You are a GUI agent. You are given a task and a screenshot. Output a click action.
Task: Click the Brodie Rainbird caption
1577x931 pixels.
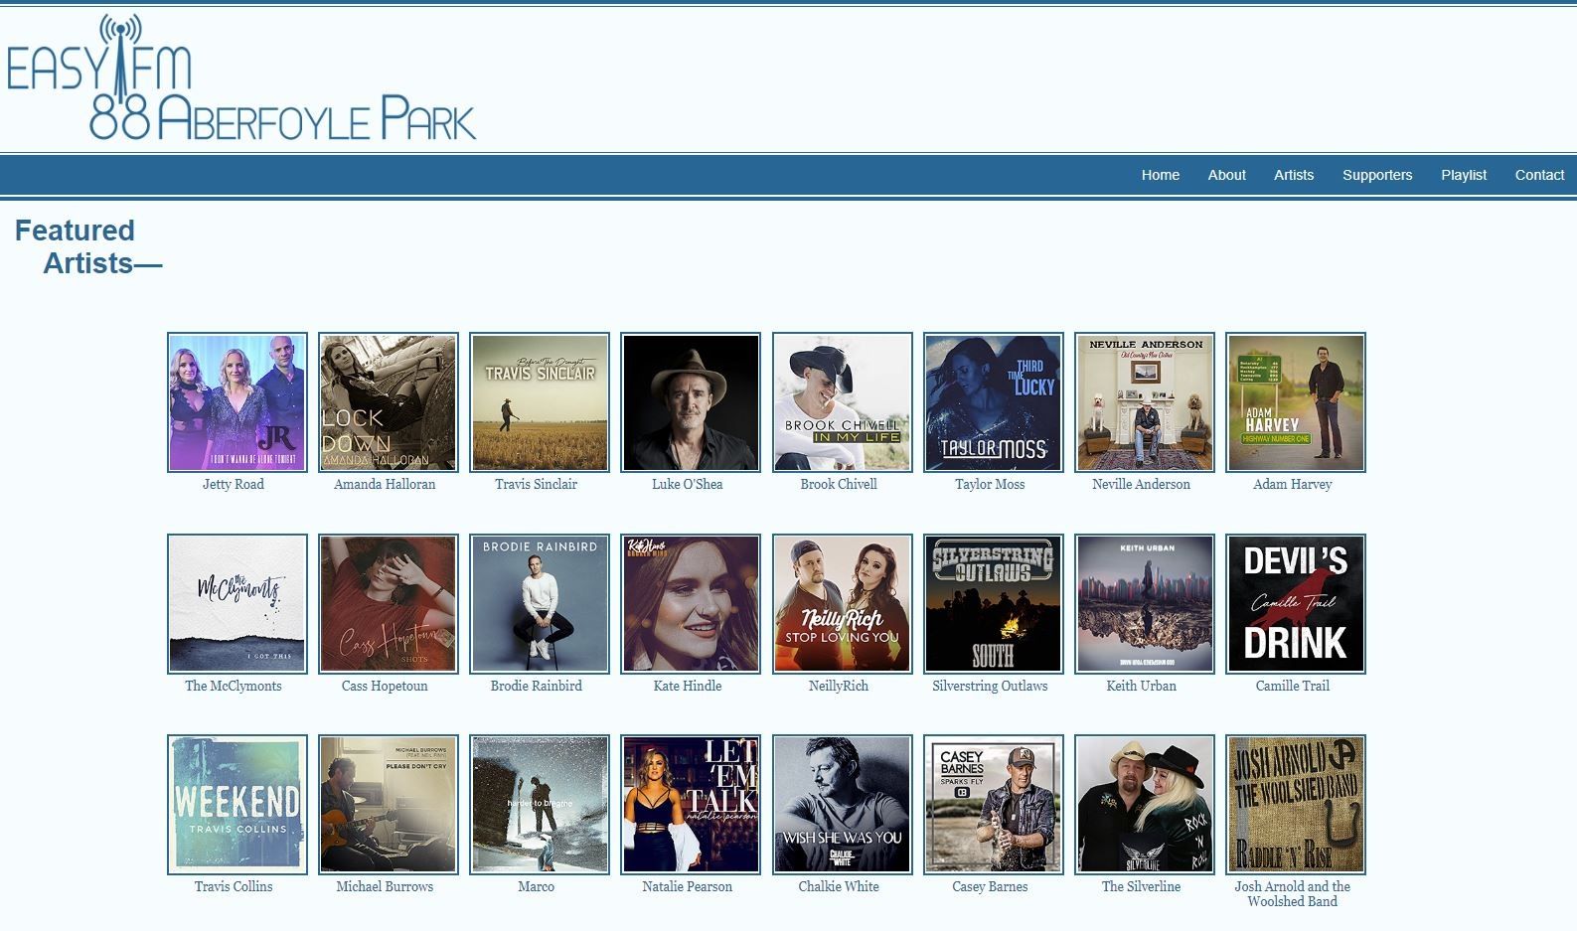(536, 686)
